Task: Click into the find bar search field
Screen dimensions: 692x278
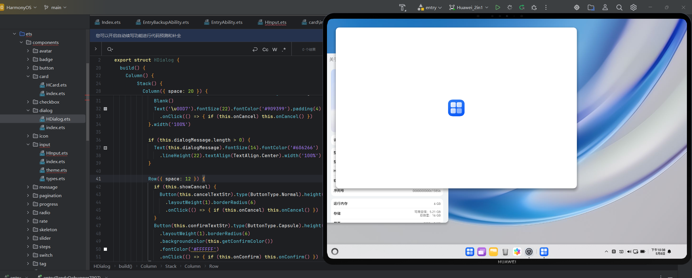Action: click(182, 50)
